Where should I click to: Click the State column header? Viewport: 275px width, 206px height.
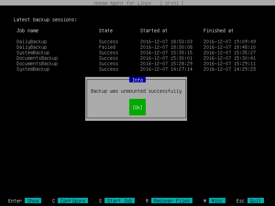click(x=106, y=31)
